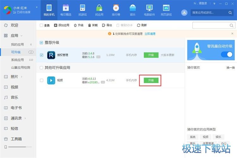The width and height of the screenshot is (237, 158).
Task: Open 视频 in the sidebar
Action: (x=14, y=87)
